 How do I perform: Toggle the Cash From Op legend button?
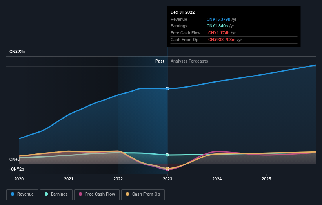pos(143,194)
